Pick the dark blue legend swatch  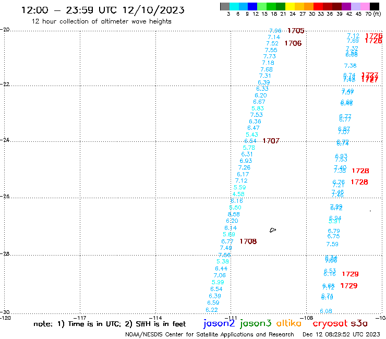point(252,6)
